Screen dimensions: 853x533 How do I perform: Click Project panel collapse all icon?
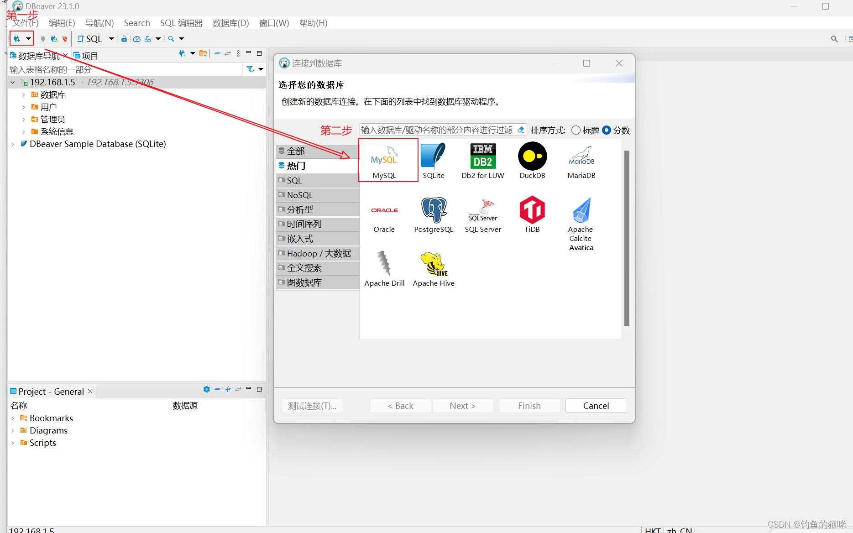point(217,389)
